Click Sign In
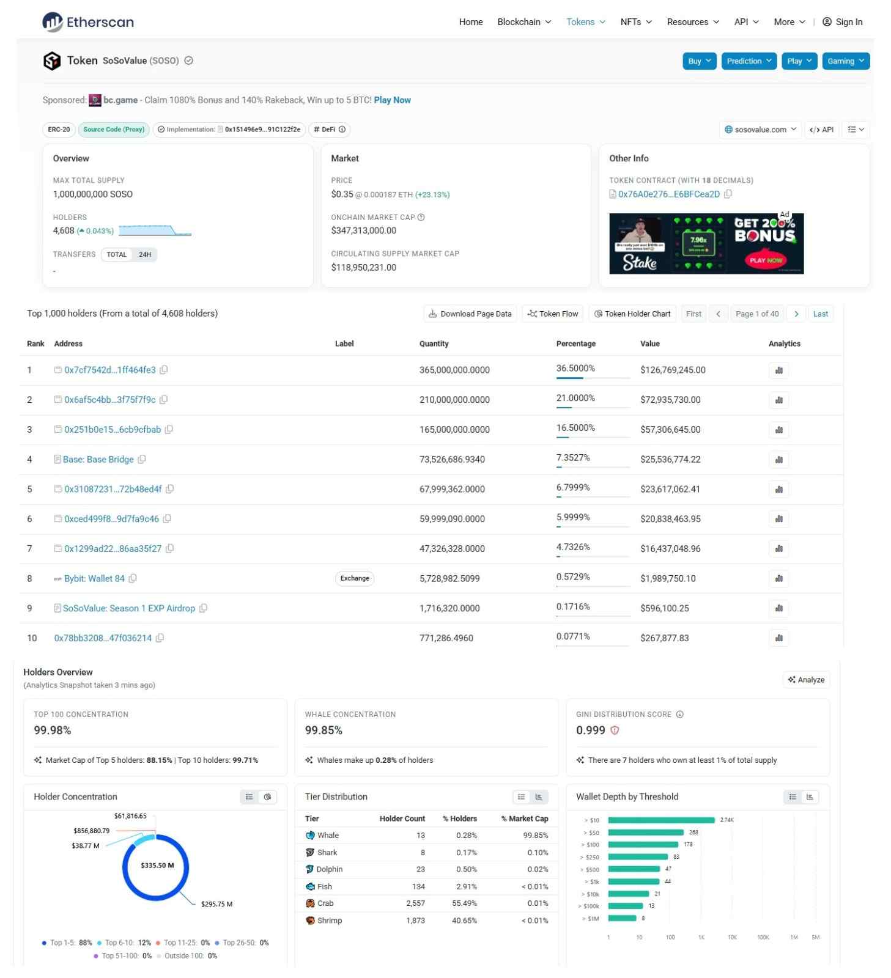 842,22
